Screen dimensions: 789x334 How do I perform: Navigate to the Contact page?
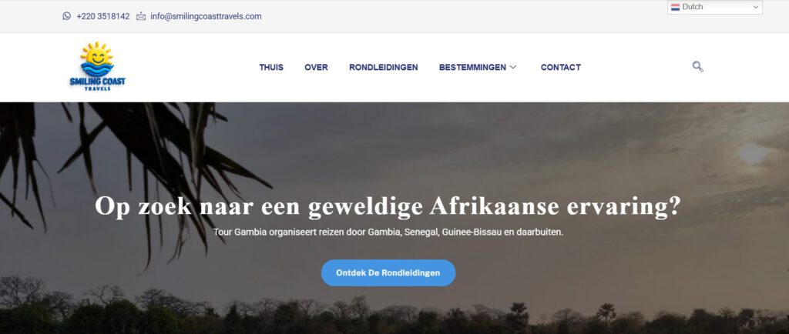pos(561,67)
